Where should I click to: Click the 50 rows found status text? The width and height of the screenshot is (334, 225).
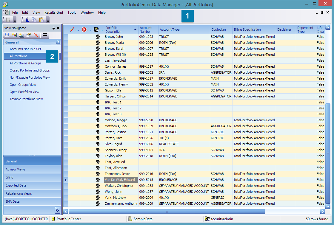pyautogui.click(x=317, y=219)
